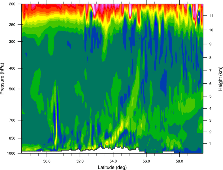223x170 pixels.
Task: Select the 400 pressure tick label
Action: 12,68
